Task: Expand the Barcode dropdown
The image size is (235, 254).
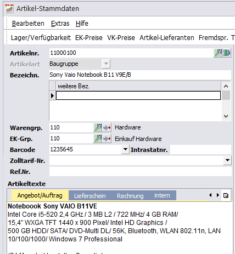Action: (x=125, y=149)
